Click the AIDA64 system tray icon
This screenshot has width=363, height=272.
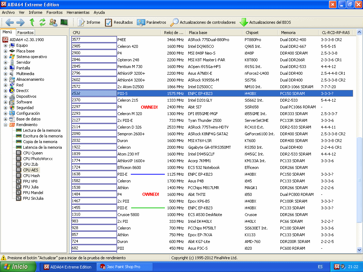[337, 267]
